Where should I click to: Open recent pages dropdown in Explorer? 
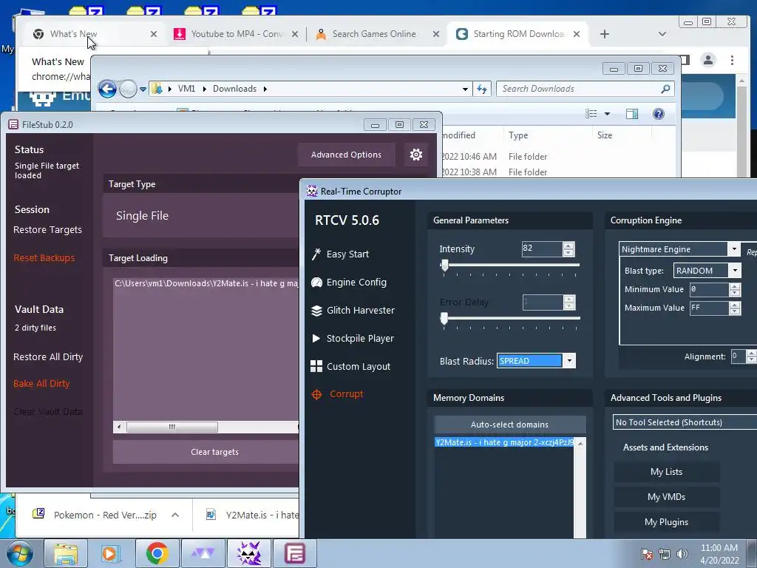143,89
